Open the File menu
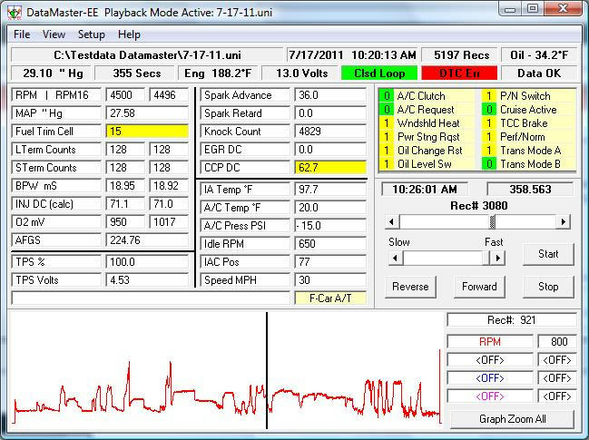 (x=22, y=34)
